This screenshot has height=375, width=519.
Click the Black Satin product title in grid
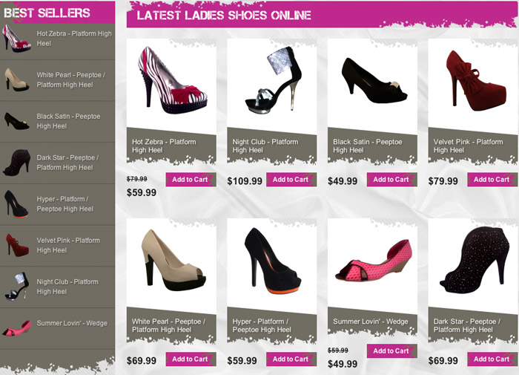coord(368,146)
